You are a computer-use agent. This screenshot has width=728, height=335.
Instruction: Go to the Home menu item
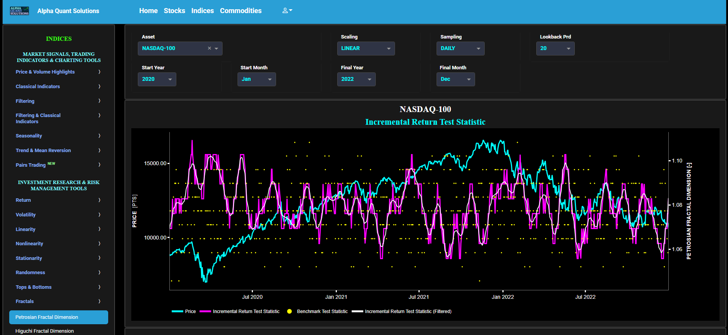148,11
